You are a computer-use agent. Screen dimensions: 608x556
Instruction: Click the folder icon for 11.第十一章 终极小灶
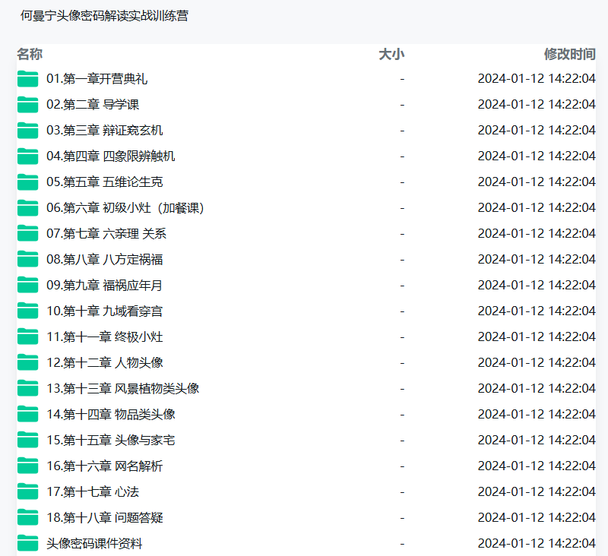(27, 336)
